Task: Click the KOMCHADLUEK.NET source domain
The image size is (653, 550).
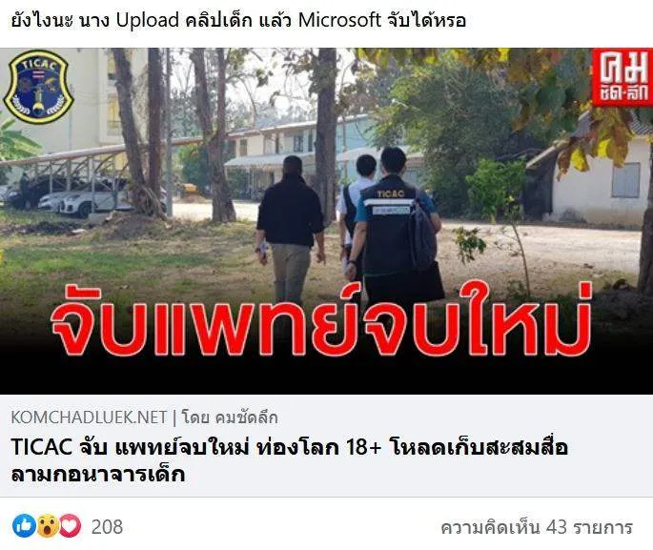Action: pos(89,418)
